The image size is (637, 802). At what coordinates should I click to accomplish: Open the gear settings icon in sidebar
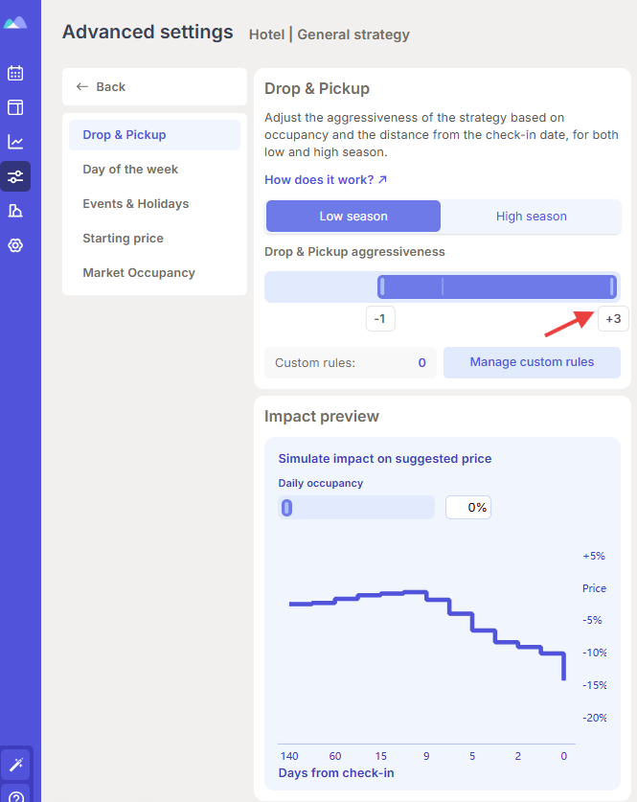15,245
